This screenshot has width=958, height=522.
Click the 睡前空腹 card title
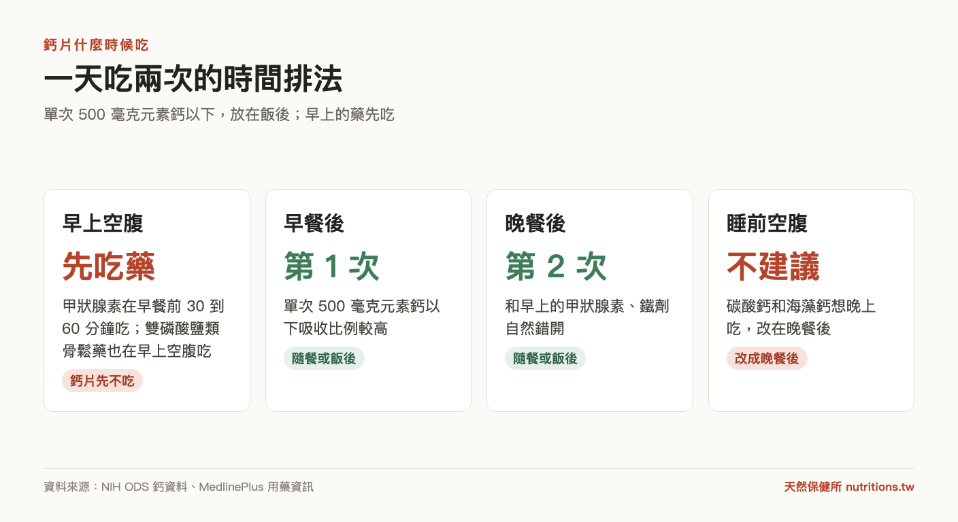767,224
